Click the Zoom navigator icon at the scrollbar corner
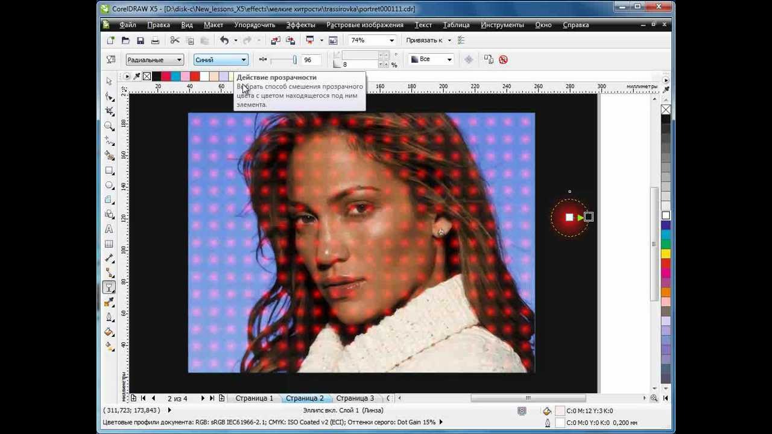This screenshot has height=434, width=772. pyautogui.click(x=654, y=398)
